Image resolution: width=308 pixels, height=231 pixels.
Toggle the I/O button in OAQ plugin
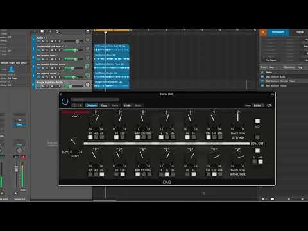click(257, 121)
